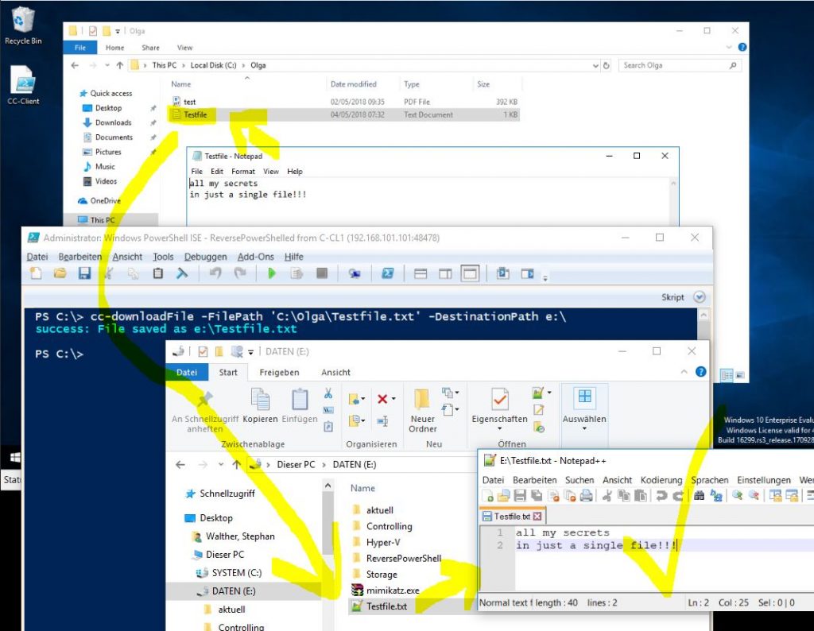Screen dimensions: 814x631
Task: Open quick access toolbar dropdown in DATEN titlebar
Action: tap(250, 352)
